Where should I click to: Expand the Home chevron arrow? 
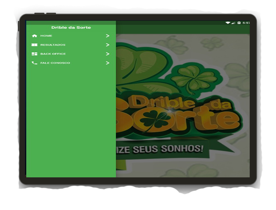(x=108, y=36)
